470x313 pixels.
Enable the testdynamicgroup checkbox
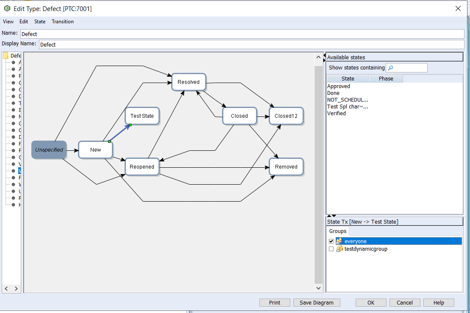tap(331, 249)
